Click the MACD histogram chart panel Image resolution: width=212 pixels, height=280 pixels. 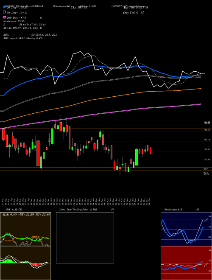[25, 263]
